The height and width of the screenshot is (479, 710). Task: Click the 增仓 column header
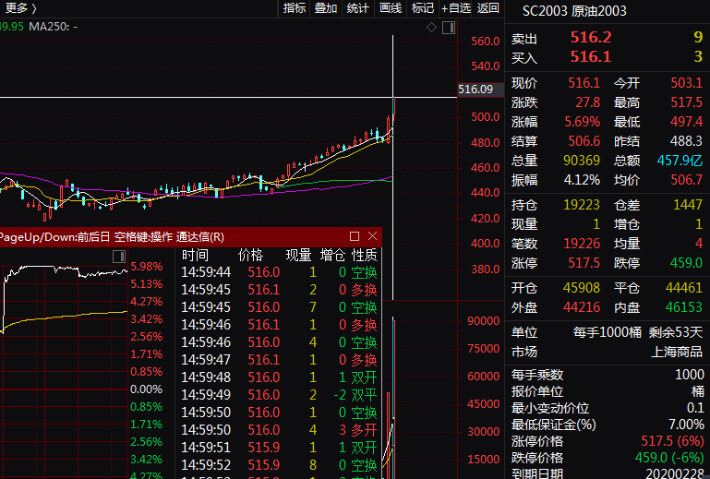click(332, 256)
